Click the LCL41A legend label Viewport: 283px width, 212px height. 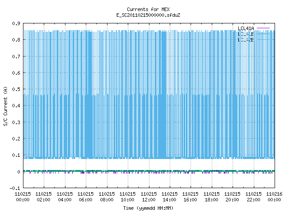click(246, 28)
